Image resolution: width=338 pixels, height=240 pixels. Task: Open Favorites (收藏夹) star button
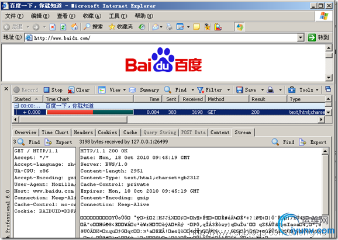click(120, 27)
